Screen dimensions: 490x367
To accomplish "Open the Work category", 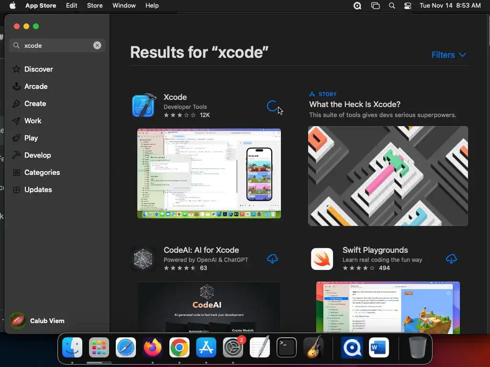I will click(27, 120).
